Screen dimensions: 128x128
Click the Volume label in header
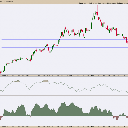(120, 3)
